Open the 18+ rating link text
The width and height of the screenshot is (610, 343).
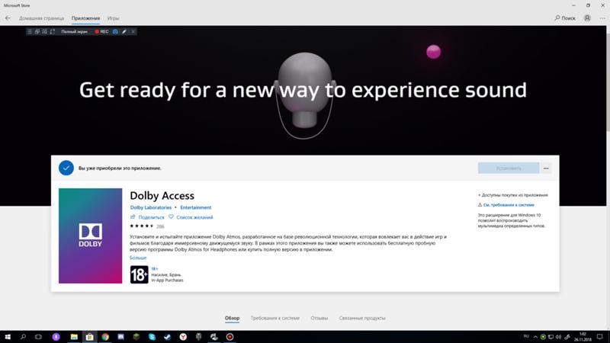155,269
